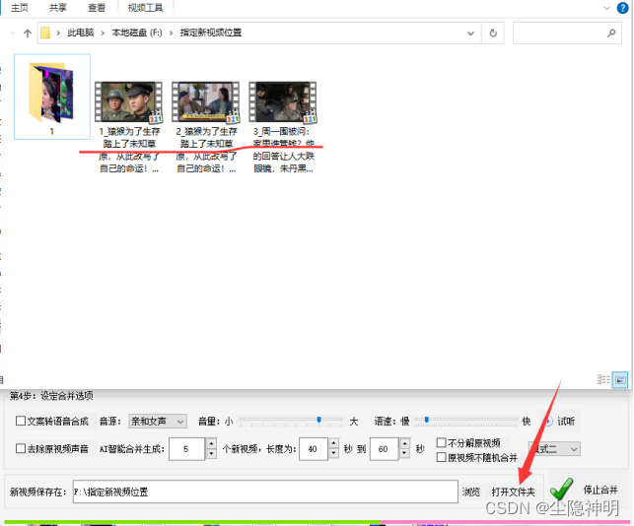Enable 文案转语音合成 checkbox

pyautogui.click(x=21, y=421)
